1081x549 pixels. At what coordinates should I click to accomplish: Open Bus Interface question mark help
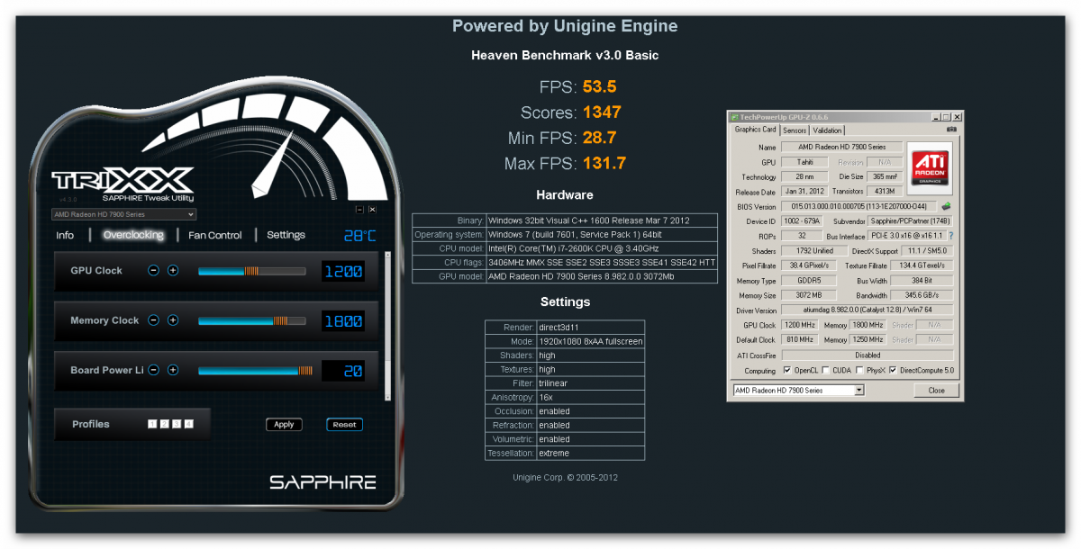(950, 236)
